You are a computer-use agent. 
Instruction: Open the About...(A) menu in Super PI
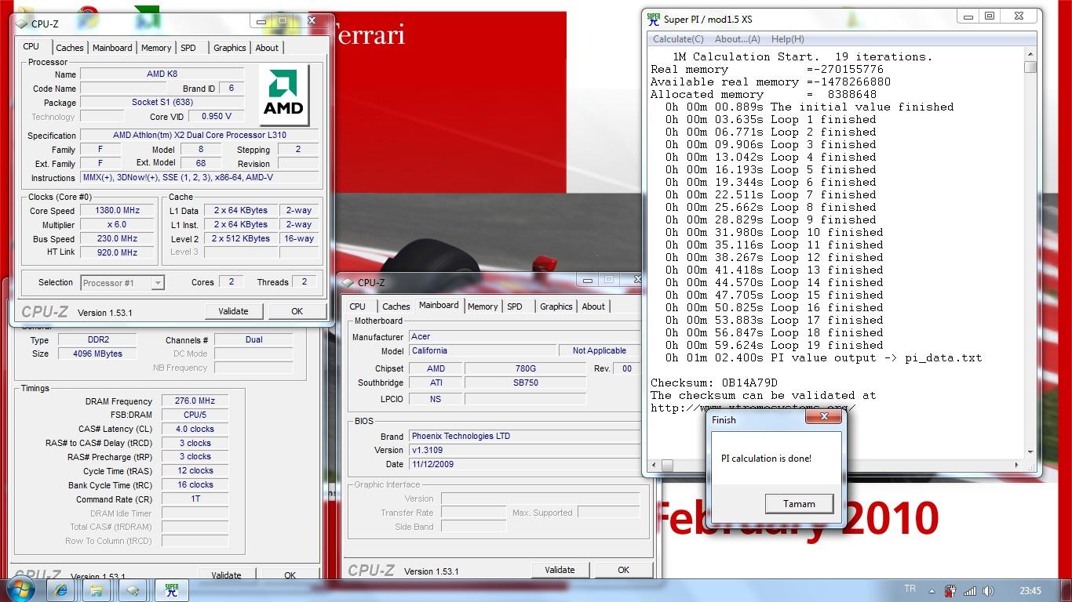pyautogui.click(x=737, y=39)
